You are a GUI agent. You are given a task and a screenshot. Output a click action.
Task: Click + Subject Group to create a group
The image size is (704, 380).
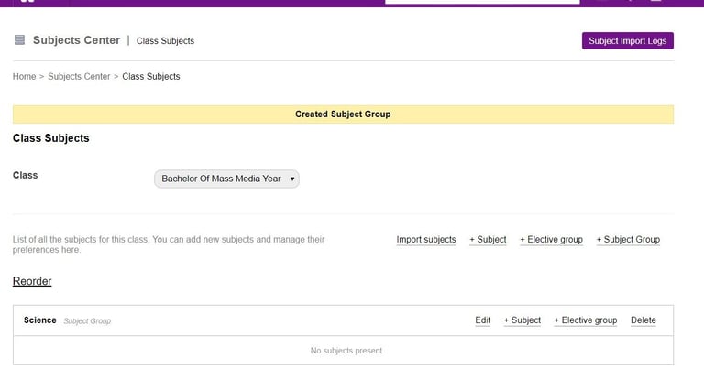628,240
